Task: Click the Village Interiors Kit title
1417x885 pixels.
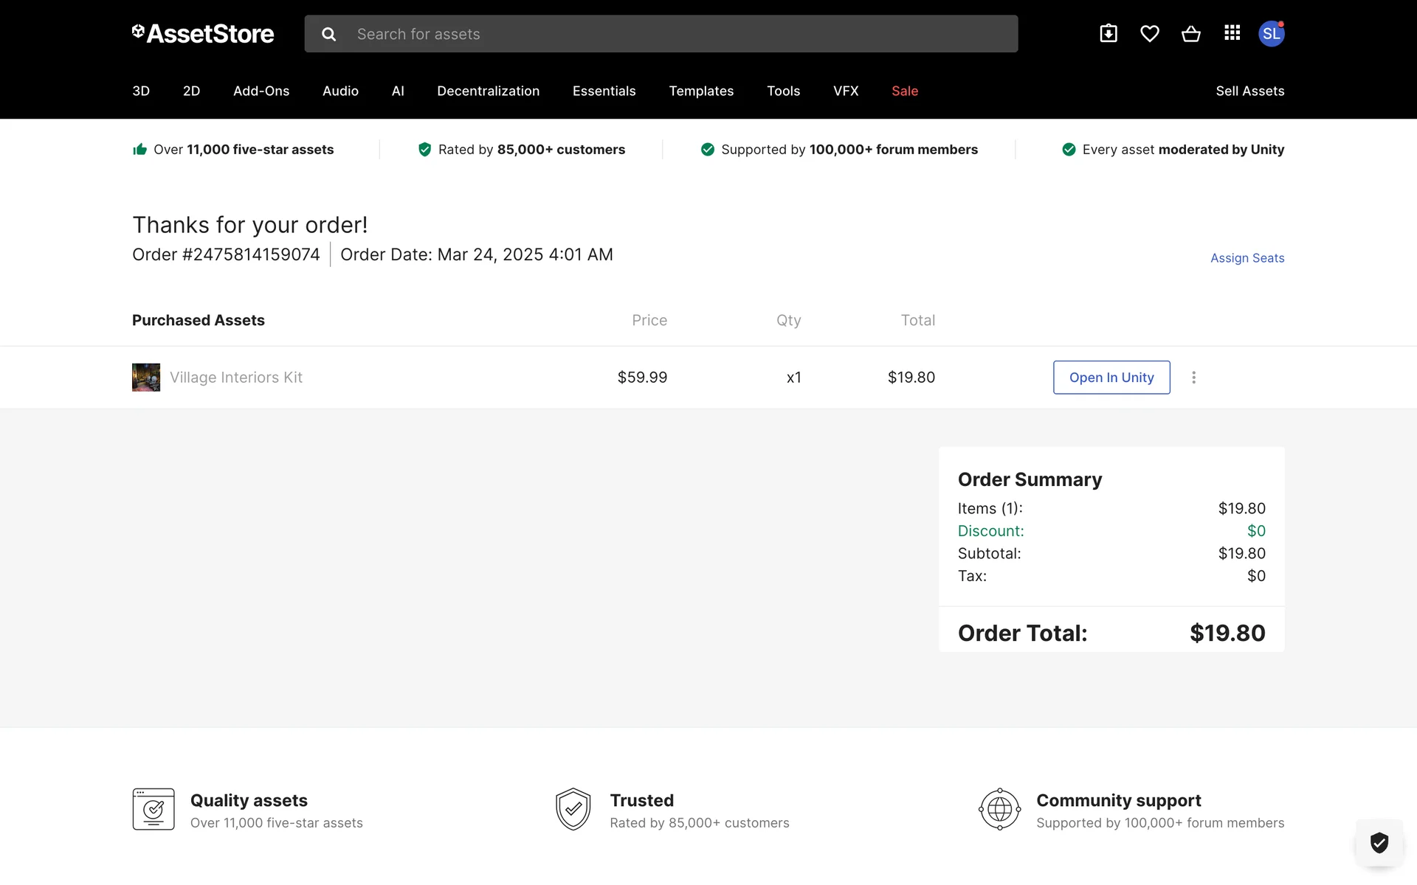Action: tap(236, 378)
